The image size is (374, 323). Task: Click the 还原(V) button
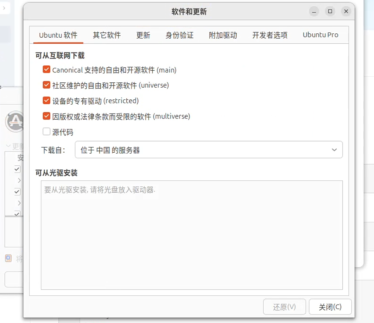pos(284,307)
